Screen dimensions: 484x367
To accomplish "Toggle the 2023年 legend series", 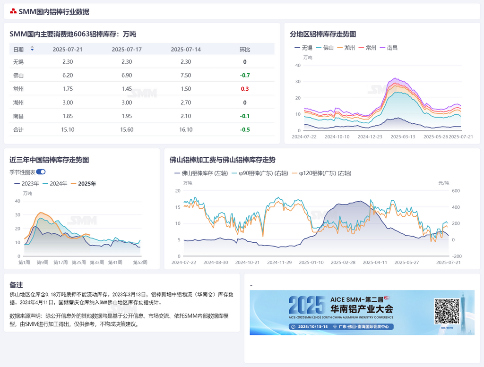I will 26,183.
